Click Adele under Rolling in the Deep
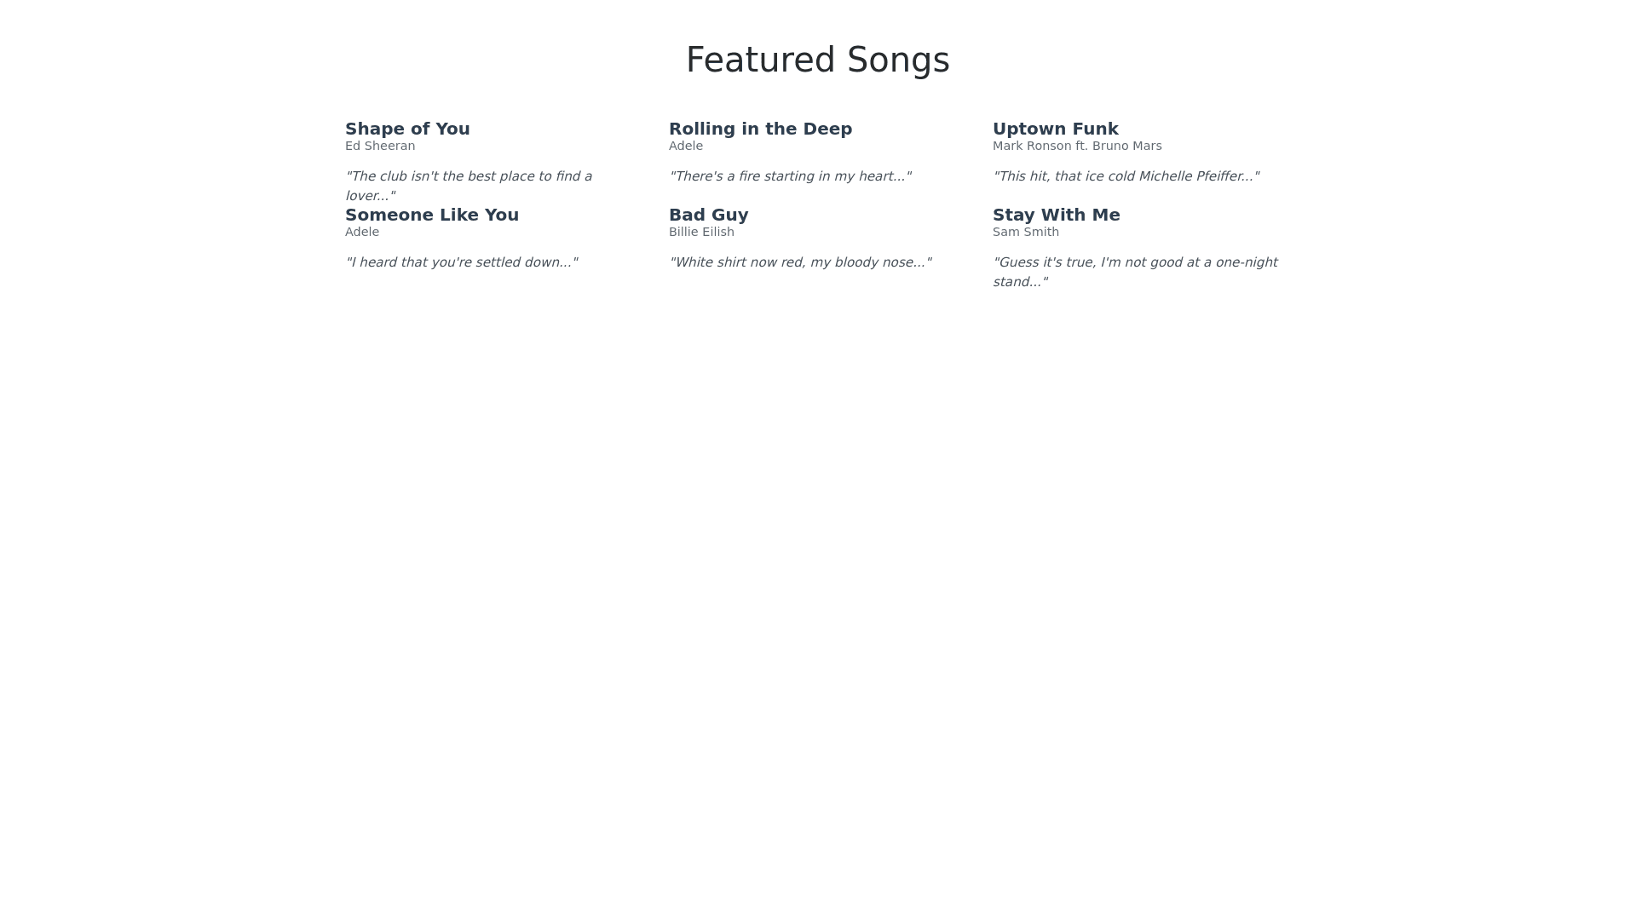1636x920 pixels. tap(685, 146)
